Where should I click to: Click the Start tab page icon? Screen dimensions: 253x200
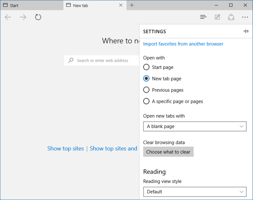(x=5, y=5)
